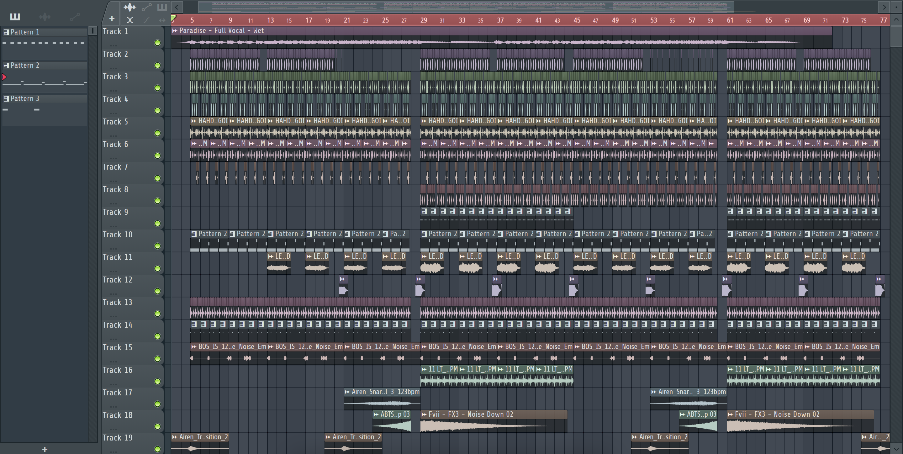Click icon of first Airen_Snar clip on Track 17
The image size is (903, 454).
click(x=347, y=392)
